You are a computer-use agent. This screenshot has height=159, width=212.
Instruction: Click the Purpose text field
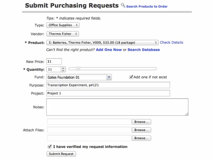tap(108, 85)
